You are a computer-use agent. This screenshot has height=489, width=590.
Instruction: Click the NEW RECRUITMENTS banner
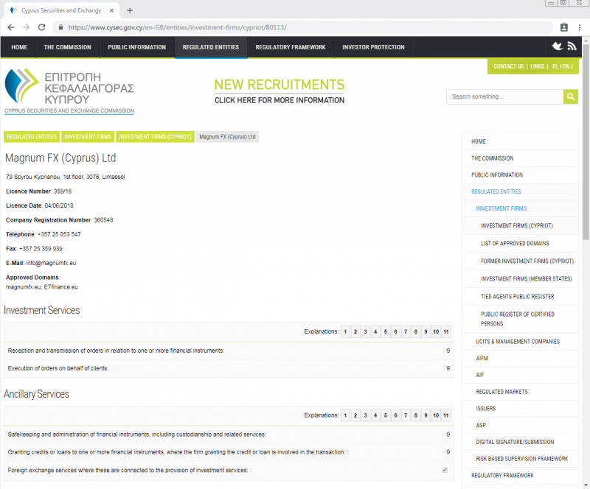point(280,91)
